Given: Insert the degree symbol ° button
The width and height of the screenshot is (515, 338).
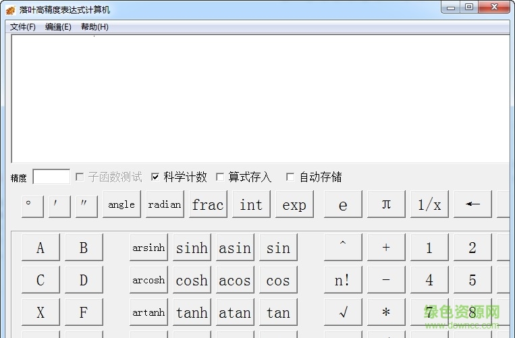Looking at the screenshot, I should [32, 206].
